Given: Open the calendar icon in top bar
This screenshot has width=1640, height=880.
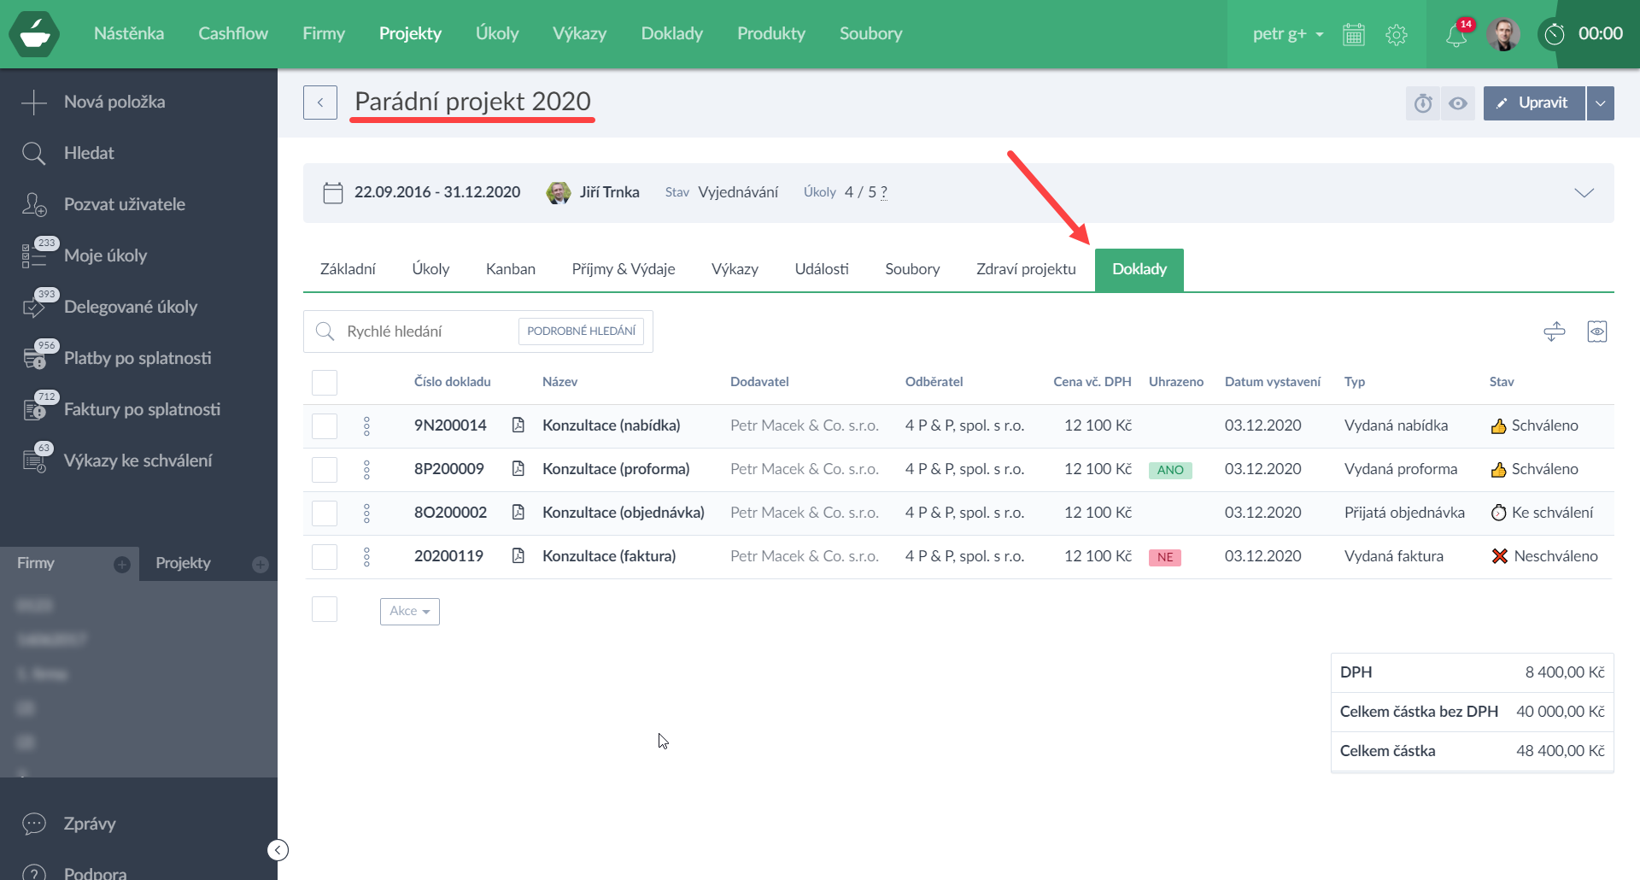Looking at the screenshot, I should [x=1354, y=35].
